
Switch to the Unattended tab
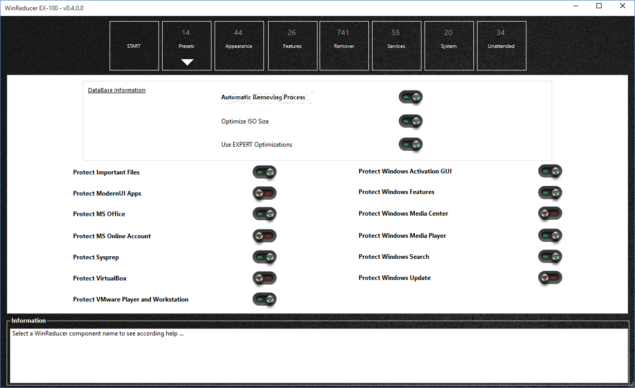[x=501, y=46]
